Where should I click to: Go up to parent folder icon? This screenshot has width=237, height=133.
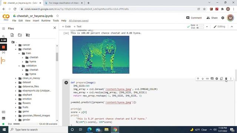coord(13,42)
